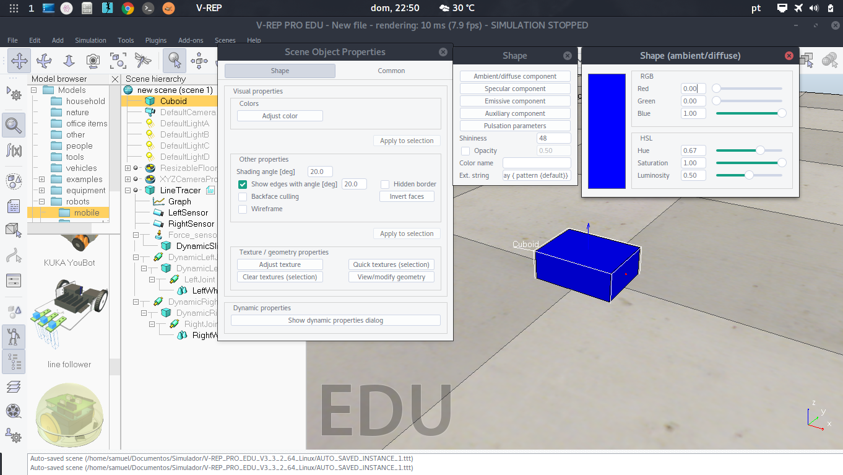Click the camera angle tool icon
This screenshot has width=843, height=475.
(x=93, y=61)
